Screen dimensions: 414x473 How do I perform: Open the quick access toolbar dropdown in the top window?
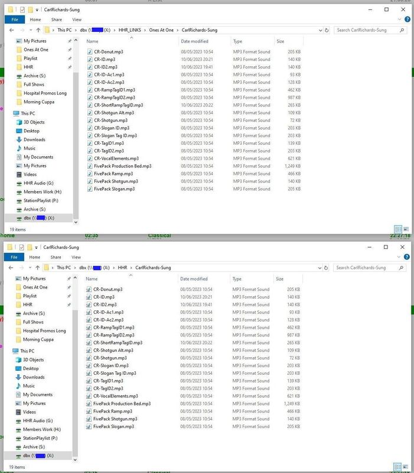tap(37, 10)
